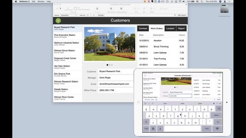Select Pine Executive Station in customer list
This screenshot has height=138, width=246.
pos(68,36)
